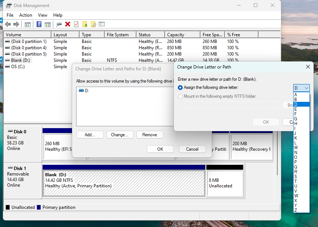
Task: Select the 8 MB Unallocated block
Action: click(225, 183)
